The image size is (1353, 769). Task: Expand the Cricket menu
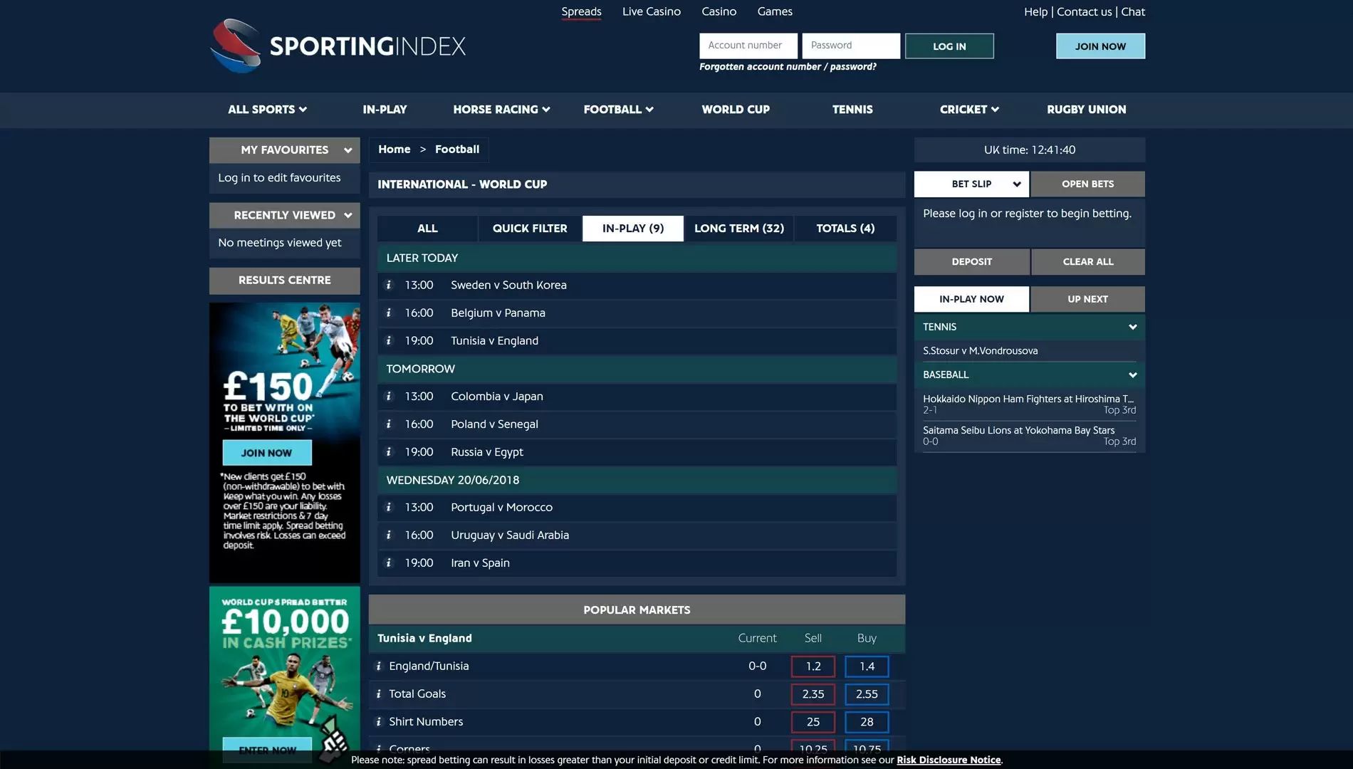(x=969, y=109)
